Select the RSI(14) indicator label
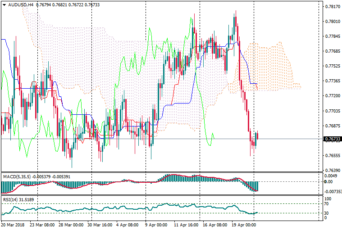Image resolution: width=342 pixels, height=230 pixels. click(11, 199)
